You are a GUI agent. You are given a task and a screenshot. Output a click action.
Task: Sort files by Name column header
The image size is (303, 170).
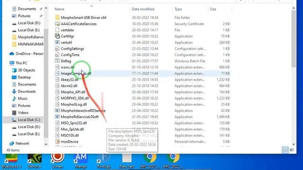pos(60,9)
